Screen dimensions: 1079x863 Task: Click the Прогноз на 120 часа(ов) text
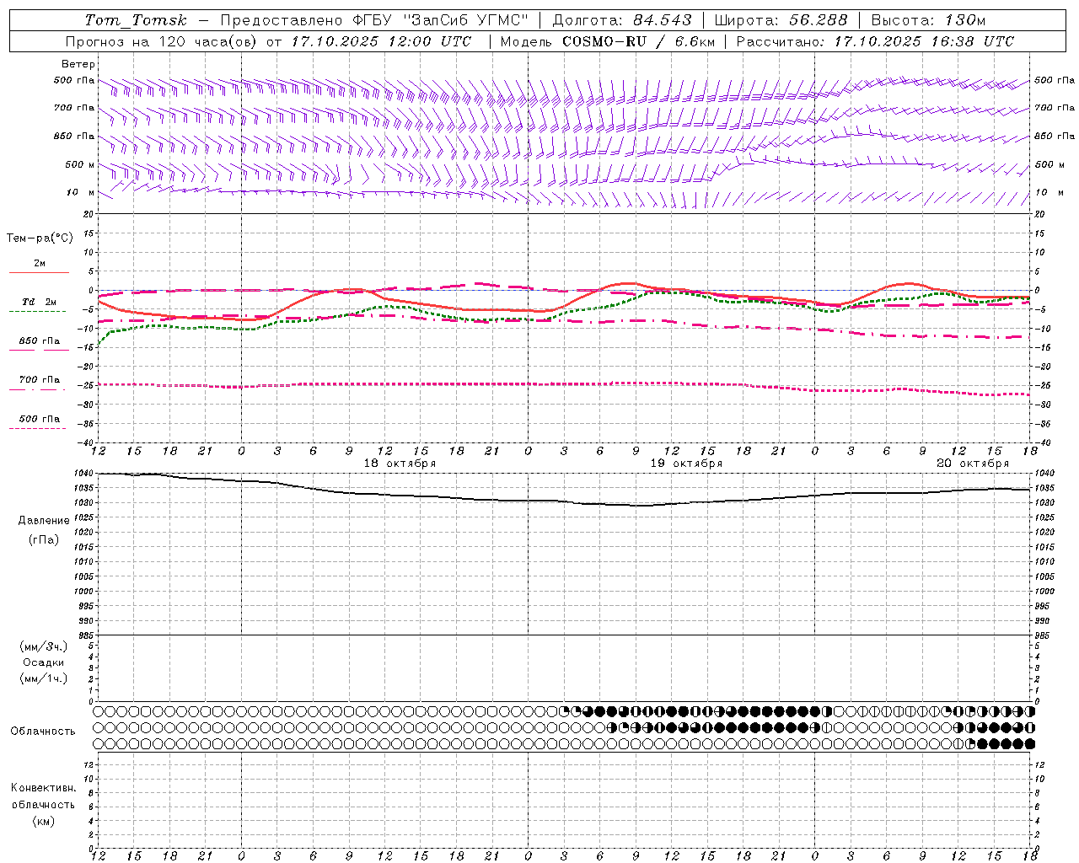tap(161, 41)
